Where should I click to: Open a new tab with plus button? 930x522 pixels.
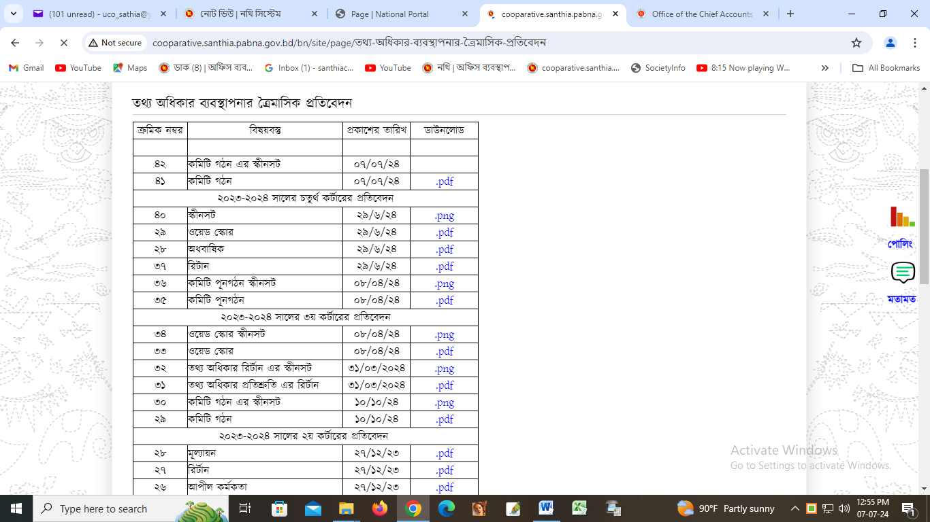point(790,14)
